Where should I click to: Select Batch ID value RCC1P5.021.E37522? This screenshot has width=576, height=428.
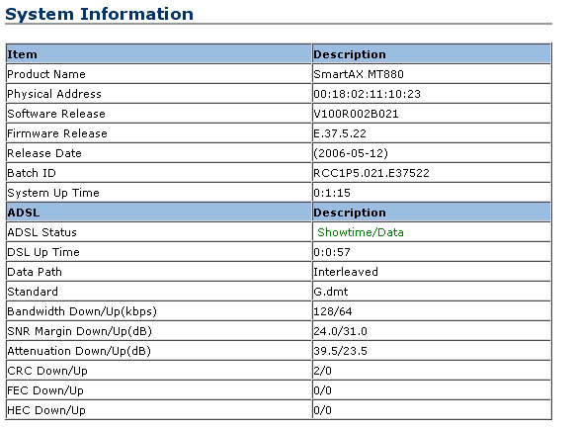click(x=371, y=173)
